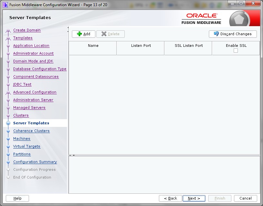Open Component Datasources step
This screenshot has width=263, height=206.
click(36, 77)
